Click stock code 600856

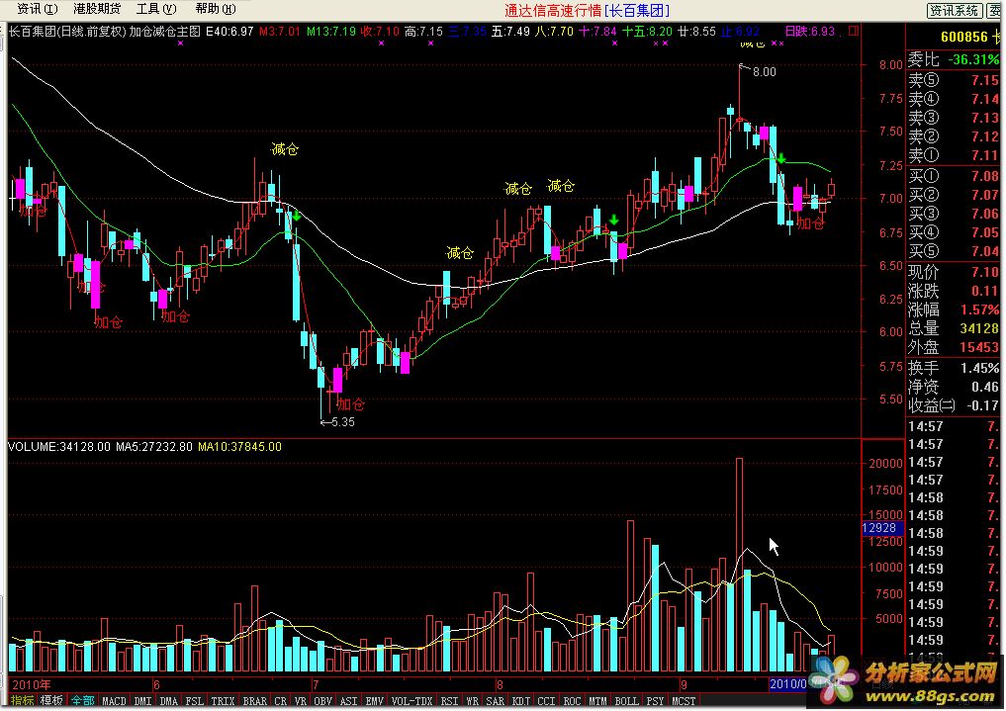coord(964,37)
